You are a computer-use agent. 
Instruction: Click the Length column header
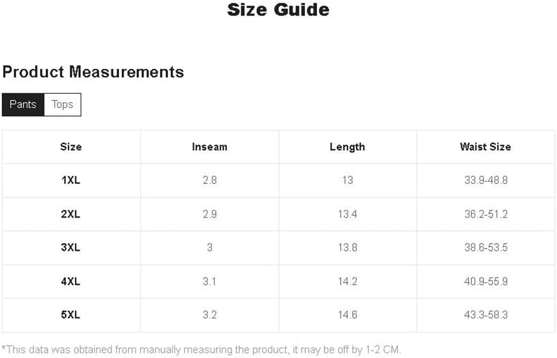coord(347,146)
